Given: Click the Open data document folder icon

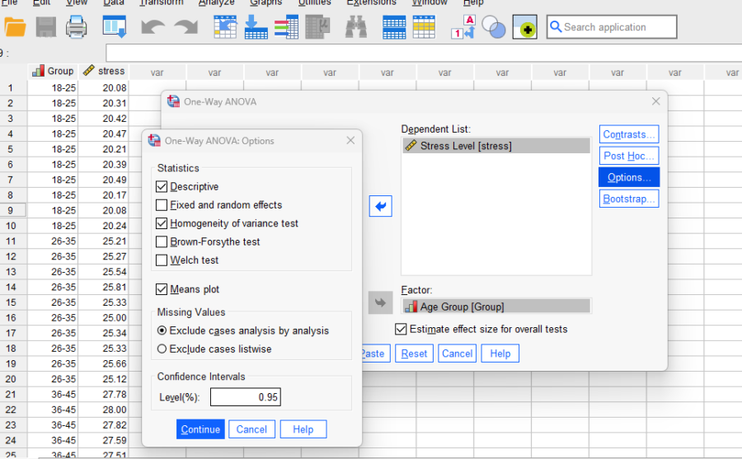Looking at the screenshot, I should click(15, 27).
